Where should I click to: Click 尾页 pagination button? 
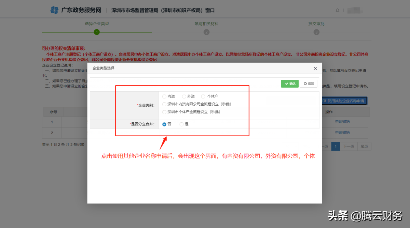364,147
